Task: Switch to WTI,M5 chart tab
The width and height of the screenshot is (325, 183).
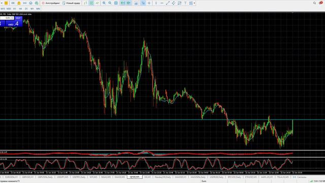Action: [x=93, y=177]
